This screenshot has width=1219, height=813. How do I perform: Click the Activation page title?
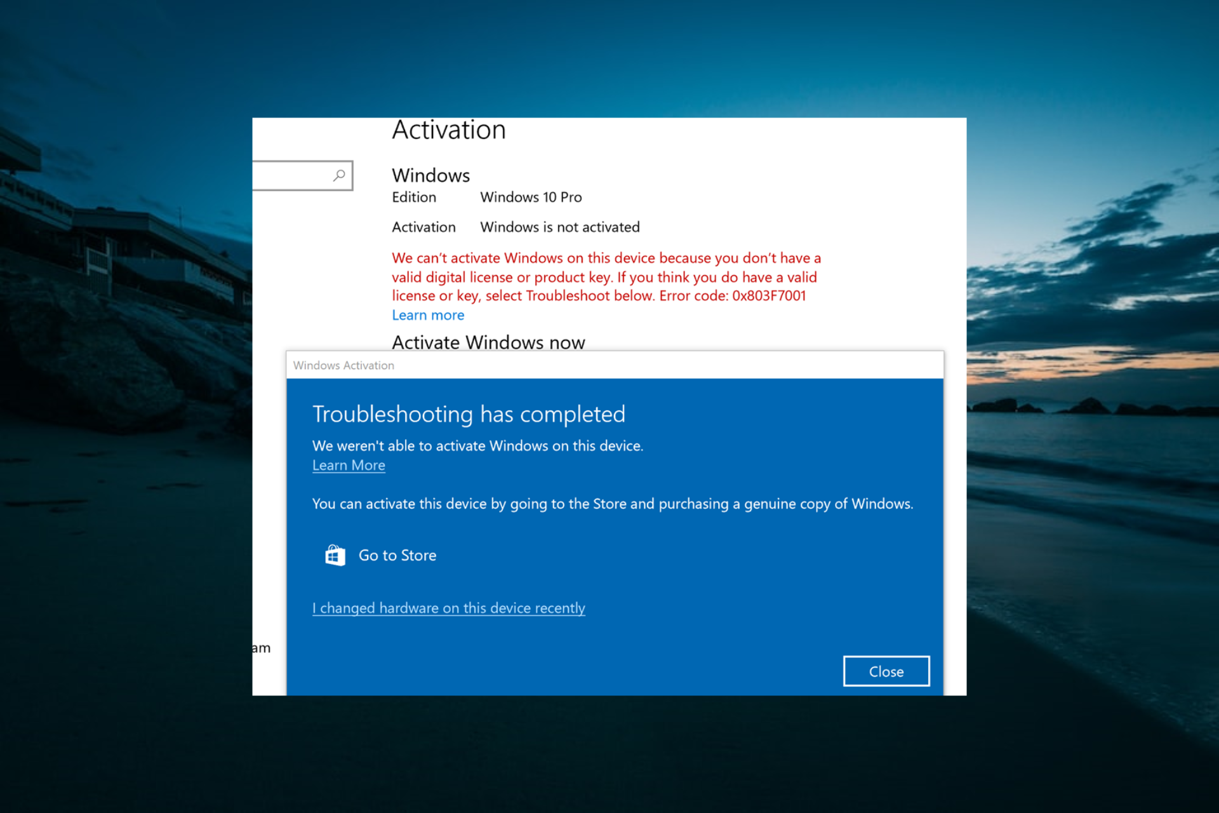tap(448, 130)
